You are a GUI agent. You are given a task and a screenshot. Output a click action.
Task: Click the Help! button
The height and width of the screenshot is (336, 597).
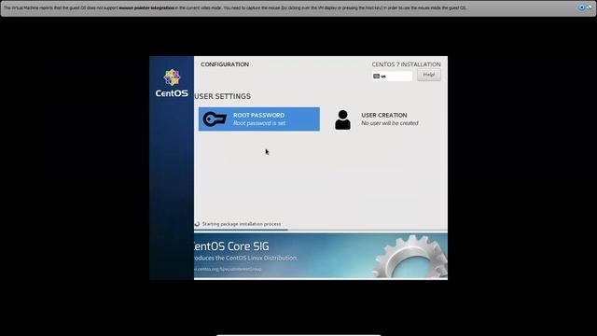[x=429, y=75]
